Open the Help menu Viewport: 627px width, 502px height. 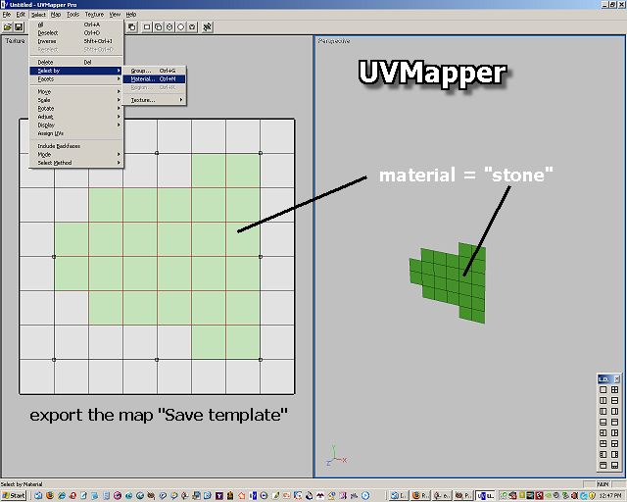(x=131, y=15)
